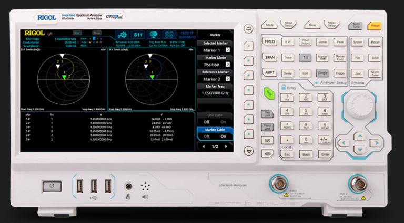This screenshot has width=404, height=223.
Task: Push the Recall key
Action: (375, 42)
